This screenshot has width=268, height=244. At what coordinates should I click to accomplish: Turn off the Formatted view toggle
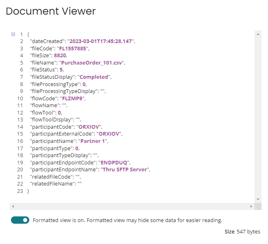tap(20, 220)
